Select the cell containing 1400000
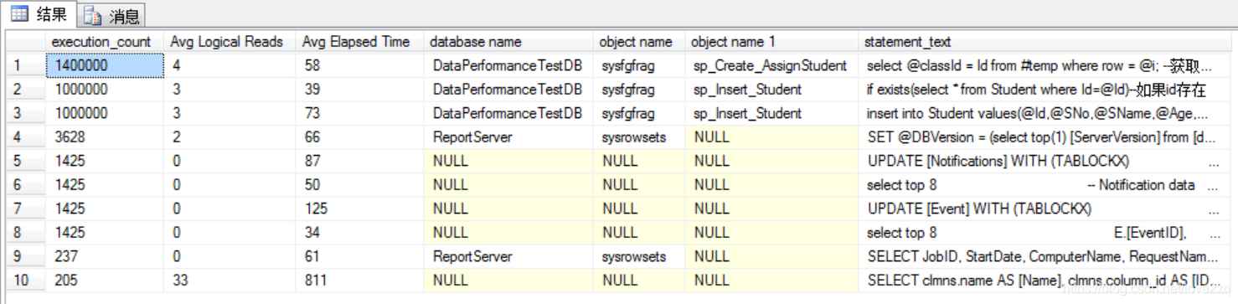 pyautogui.click(x=105, y=65)
